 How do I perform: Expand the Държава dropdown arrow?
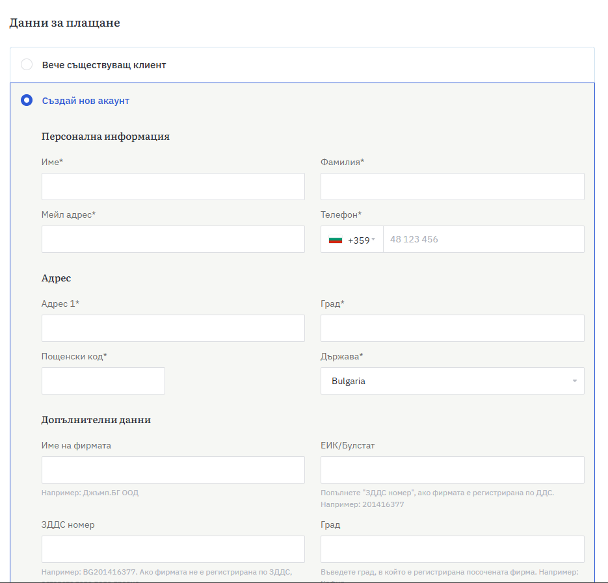[x=574, y=381]
